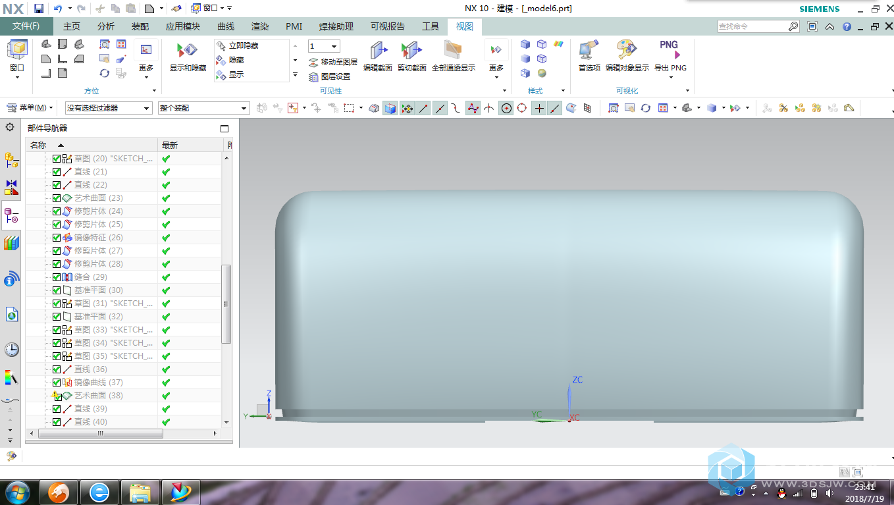Uncheck the 修剪片体 (27) checkbox

click(57, 251)
